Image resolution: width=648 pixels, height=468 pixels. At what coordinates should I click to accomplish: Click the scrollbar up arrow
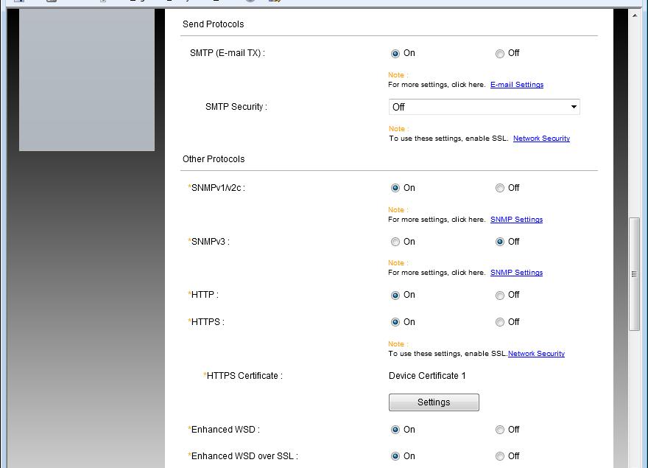[x=634, y=15]
